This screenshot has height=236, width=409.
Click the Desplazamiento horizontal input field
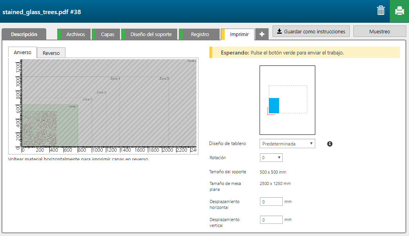click(271, 202)
